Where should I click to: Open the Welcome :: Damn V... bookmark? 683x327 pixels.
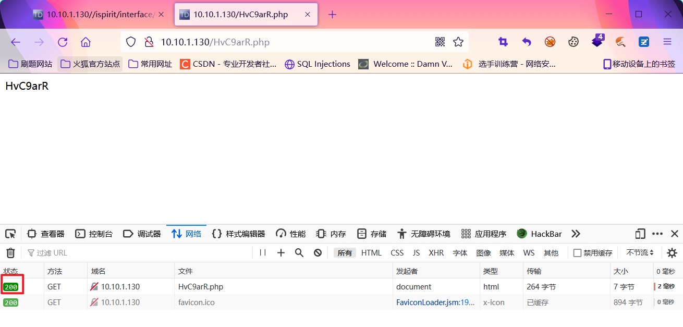pyautogui.click(x=406, y=64)
